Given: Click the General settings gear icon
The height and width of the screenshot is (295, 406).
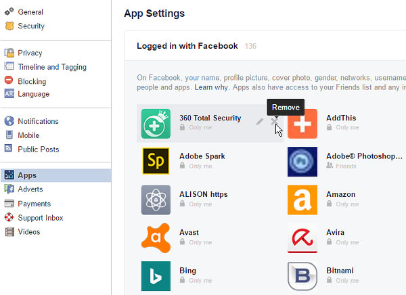Looking at the screenshot, I should pos(9,12).
